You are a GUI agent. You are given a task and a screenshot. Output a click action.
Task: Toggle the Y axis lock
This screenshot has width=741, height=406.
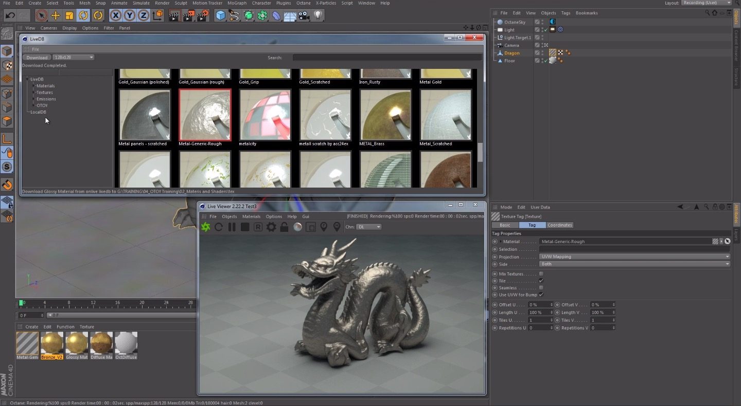[x=130, y=15]
